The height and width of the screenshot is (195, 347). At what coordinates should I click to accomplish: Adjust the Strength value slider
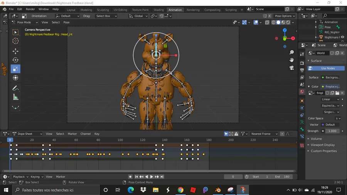(x=332, y=131)
